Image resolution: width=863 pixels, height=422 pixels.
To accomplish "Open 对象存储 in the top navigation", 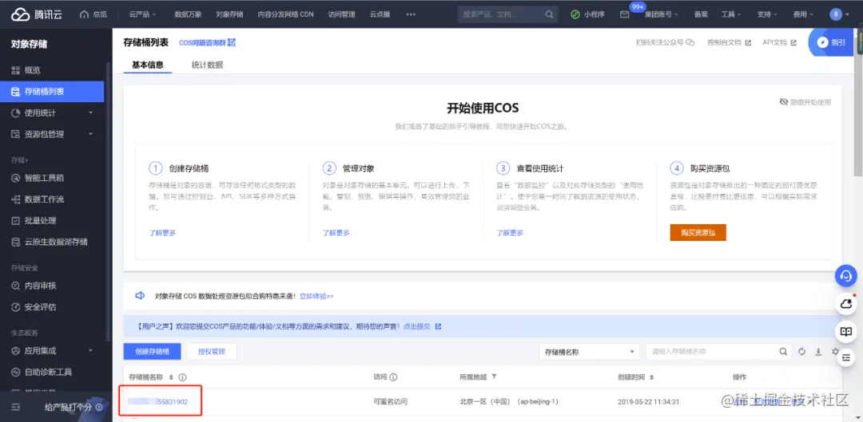I will 229,15.
